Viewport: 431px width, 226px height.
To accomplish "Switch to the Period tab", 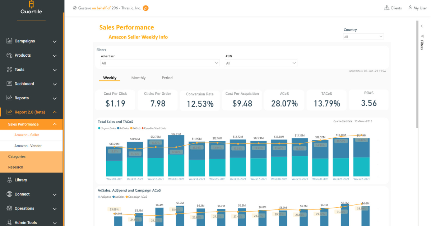I will coord(167,78).
